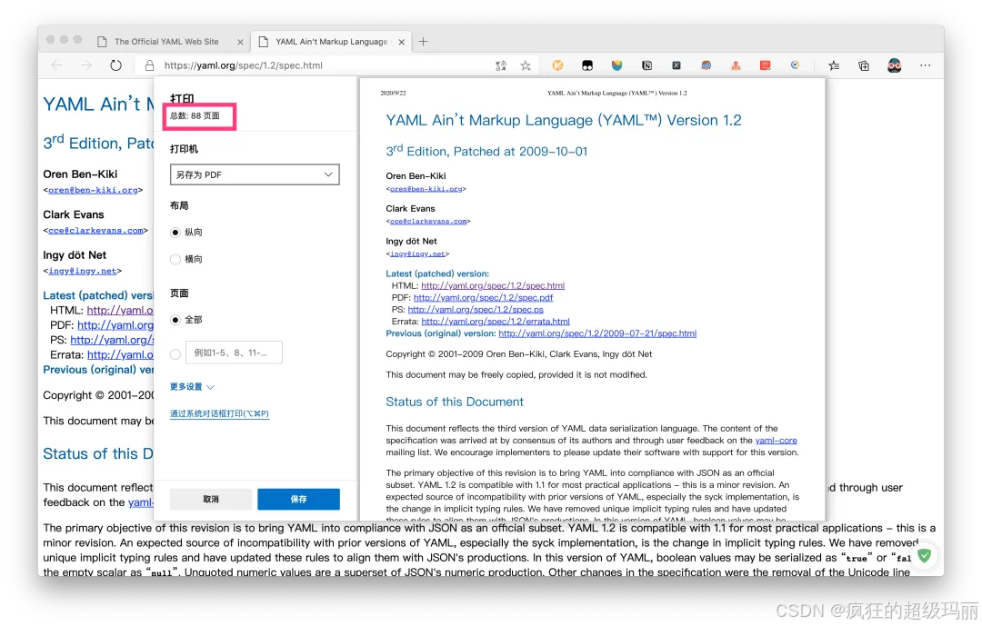Click the page range input field
This screenshot has height=626, width=982.
pyautogui.click(x=235, y=353)
